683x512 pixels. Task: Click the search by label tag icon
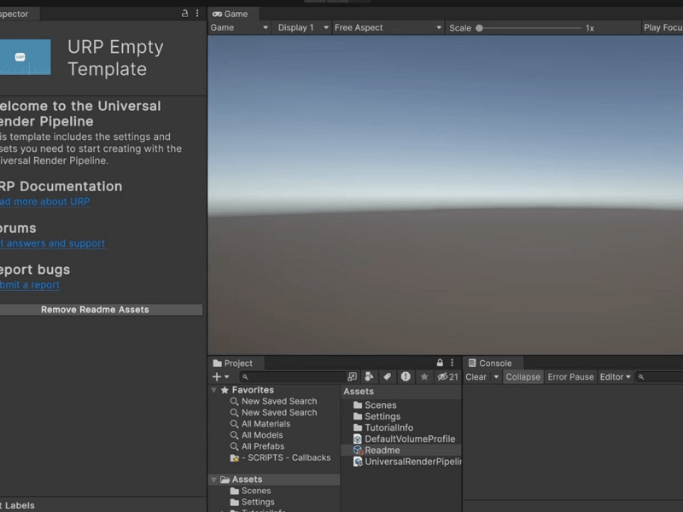click(x=387, y=376)
